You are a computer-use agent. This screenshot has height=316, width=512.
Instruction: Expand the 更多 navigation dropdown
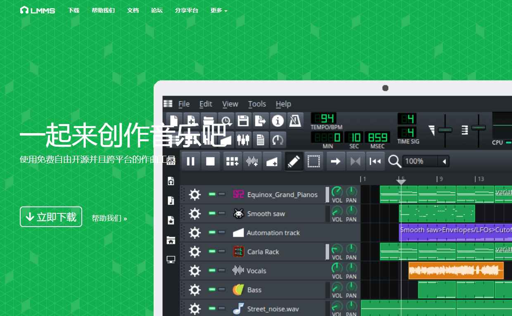click(x=219, y=10)
